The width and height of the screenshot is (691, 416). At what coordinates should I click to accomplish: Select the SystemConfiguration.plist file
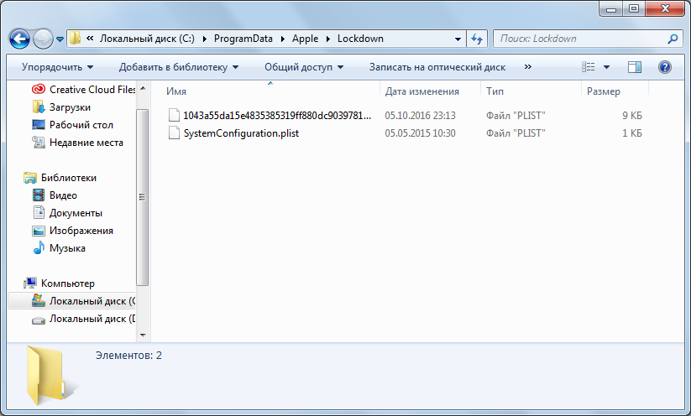pyautogui.click(x=241, y=133)
